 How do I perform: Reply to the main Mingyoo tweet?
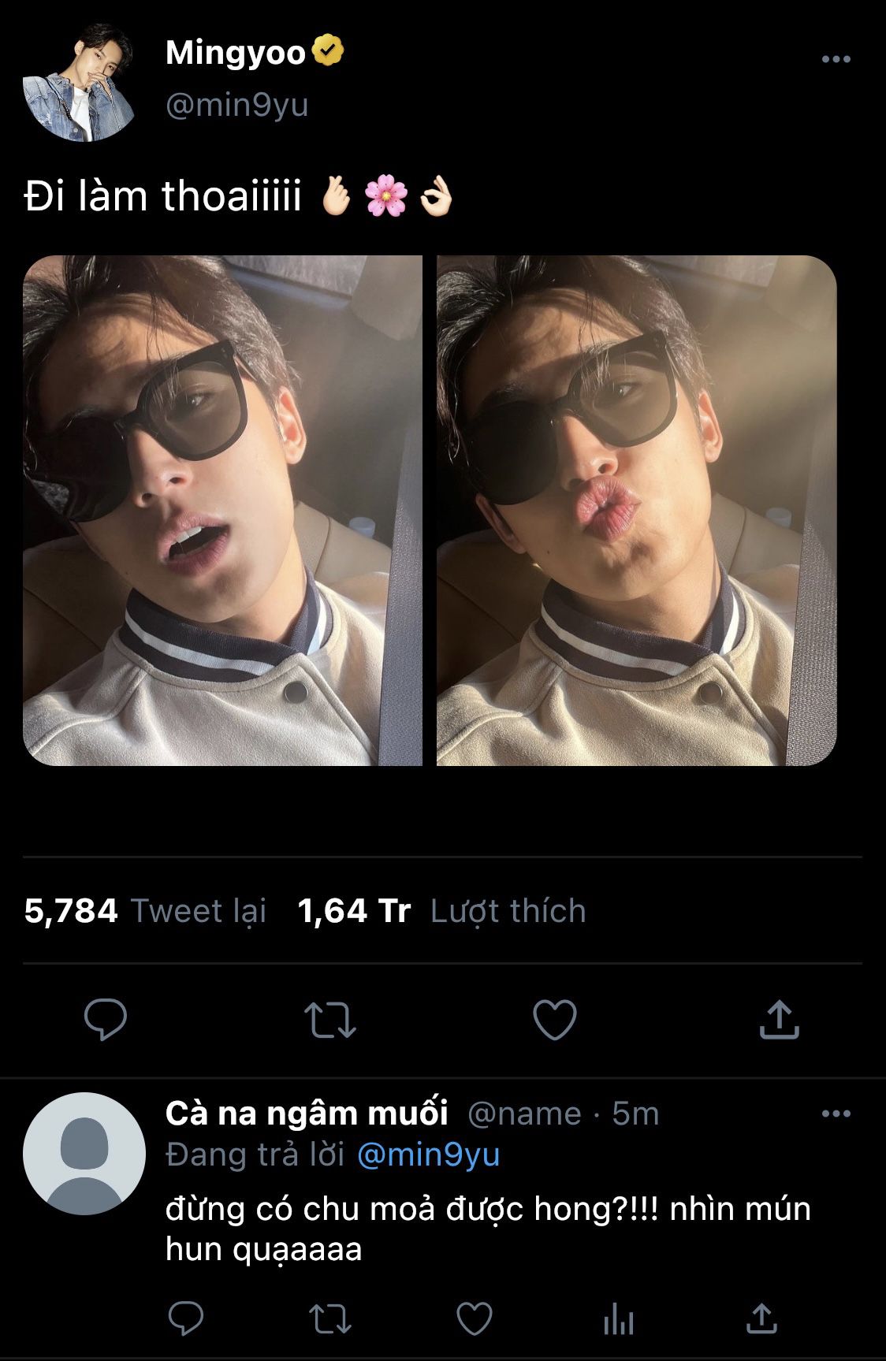click(x=106, y=1019)
